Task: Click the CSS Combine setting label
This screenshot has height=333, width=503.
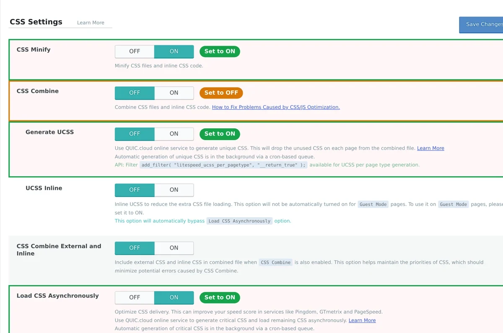Action: (38, 91)
